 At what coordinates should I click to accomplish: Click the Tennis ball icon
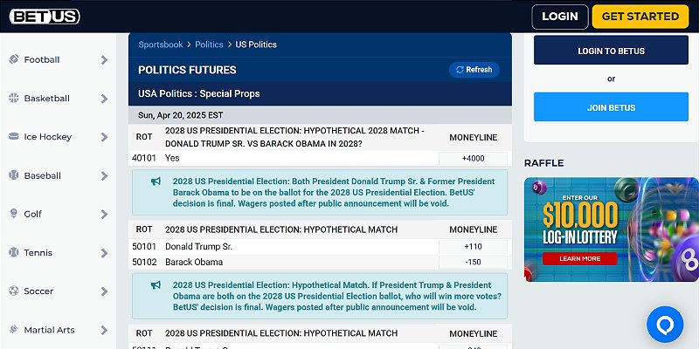[13, 252]
